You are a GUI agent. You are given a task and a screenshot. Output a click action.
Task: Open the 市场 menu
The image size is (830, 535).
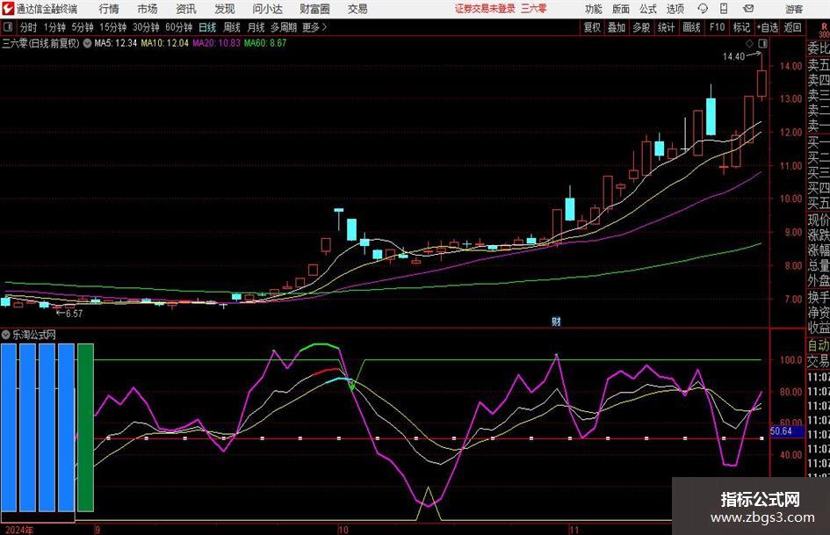[x=148, y=9]
